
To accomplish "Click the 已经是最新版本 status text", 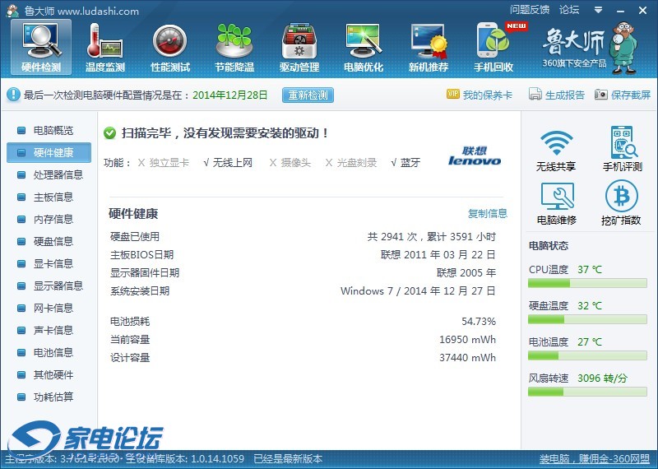I will (288, 458).
